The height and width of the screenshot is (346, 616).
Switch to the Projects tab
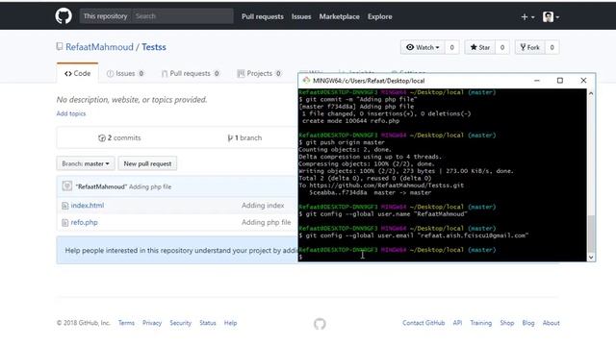[259, 73]
